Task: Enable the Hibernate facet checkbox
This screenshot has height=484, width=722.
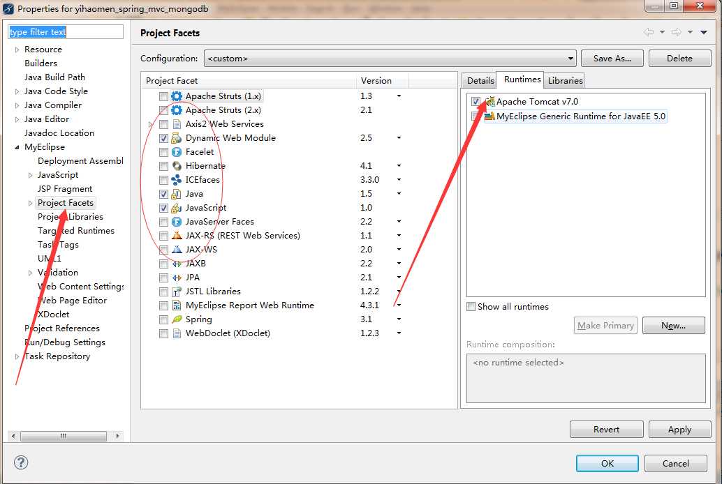Action: (163, 166)
